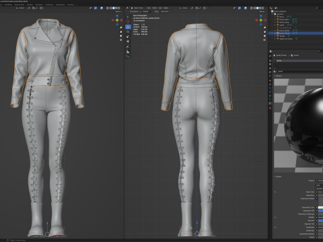Open the Object Data properties tab
The width and height of the screenshot is (323, 242).
[270, 99]
